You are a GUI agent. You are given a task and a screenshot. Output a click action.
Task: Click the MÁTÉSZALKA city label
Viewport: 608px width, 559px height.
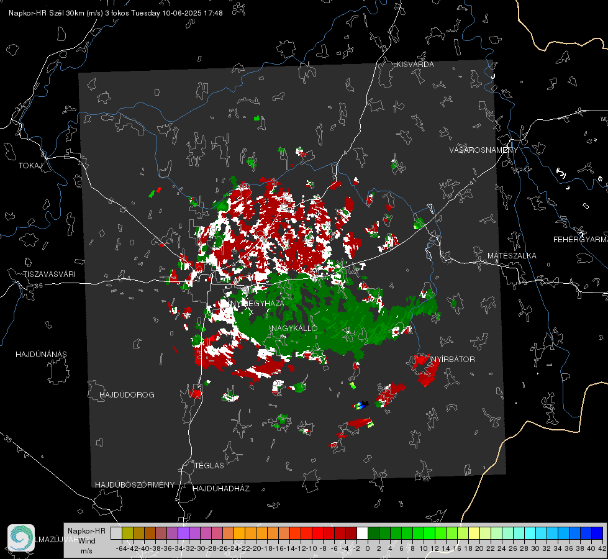click(x=512, y=256)
